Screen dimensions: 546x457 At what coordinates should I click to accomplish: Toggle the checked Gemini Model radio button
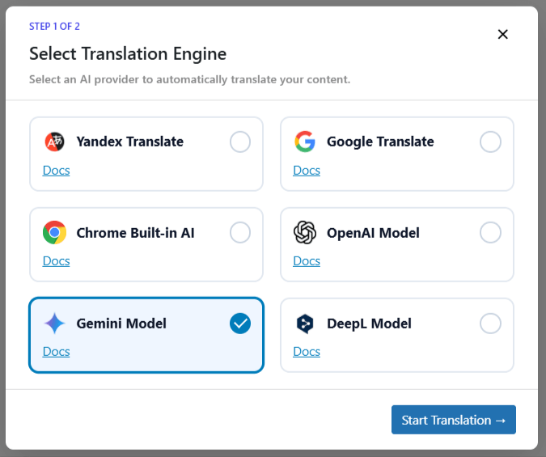240,324
